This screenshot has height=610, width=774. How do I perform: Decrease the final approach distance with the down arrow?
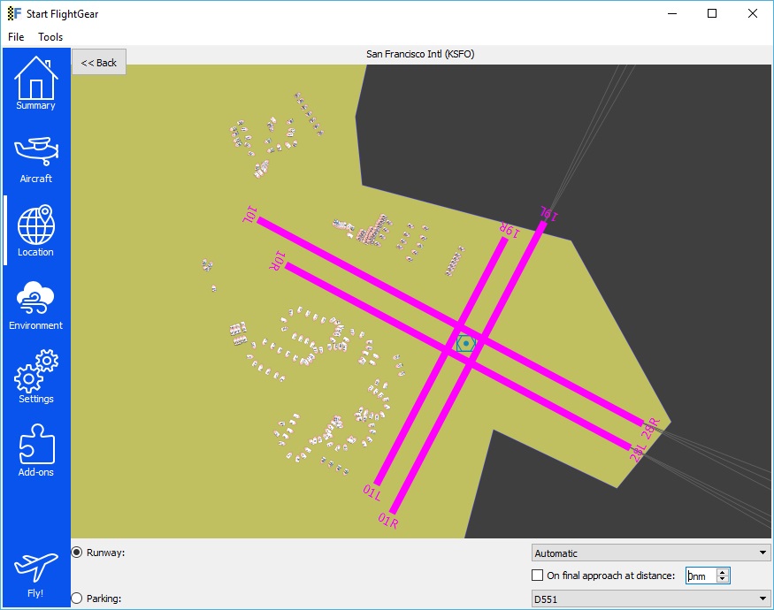coord(723,579)
